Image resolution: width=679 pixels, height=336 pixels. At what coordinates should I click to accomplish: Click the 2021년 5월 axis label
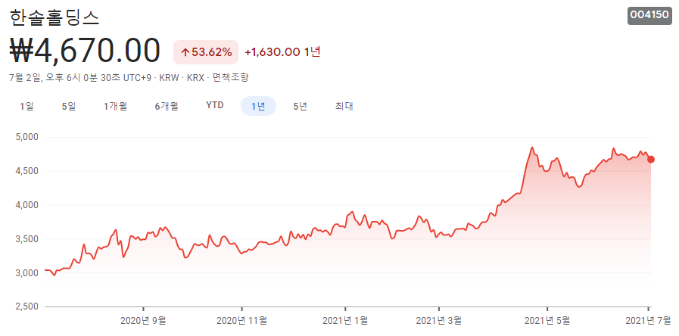click(x=547, y=320)
